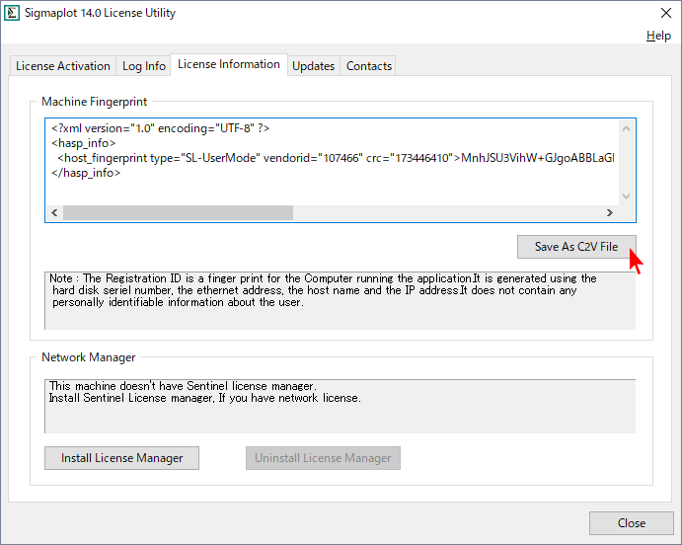This screenshot has height=545, width=682.
Task: Show the Contacts tab
Action: pos(369,66)
